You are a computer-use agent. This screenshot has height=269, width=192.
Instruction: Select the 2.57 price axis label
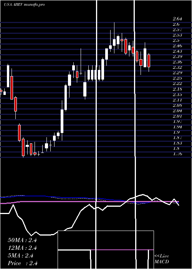177,30
